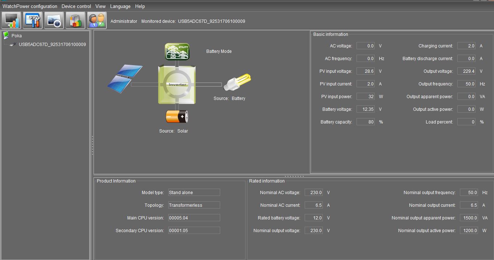Open the books and bar chart toolbar icon
494x260 pixels.
click(x=75, y=20)
